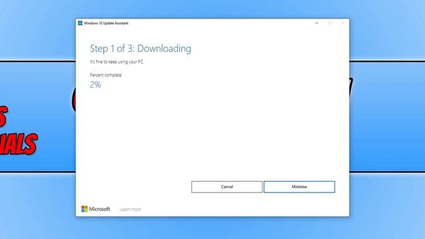
Task: Open the Learn more link
Action: (130, 209)
